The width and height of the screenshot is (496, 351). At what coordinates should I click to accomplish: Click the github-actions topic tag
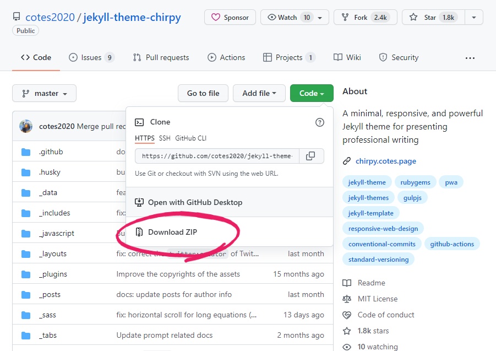452,244
